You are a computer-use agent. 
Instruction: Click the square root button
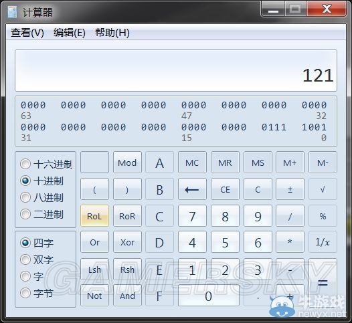click(323, 189)
